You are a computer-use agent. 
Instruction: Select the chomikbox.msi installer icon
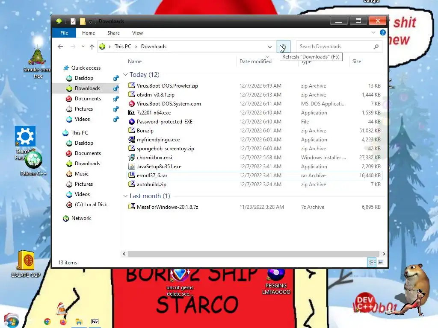[132, 157]
